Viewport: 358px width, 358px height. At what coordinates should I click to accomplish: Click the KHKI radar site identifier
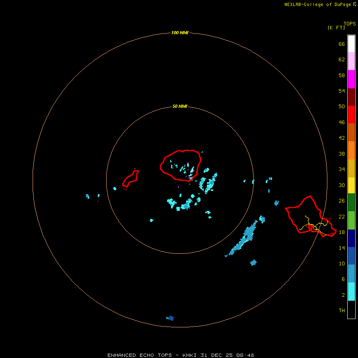189,355
